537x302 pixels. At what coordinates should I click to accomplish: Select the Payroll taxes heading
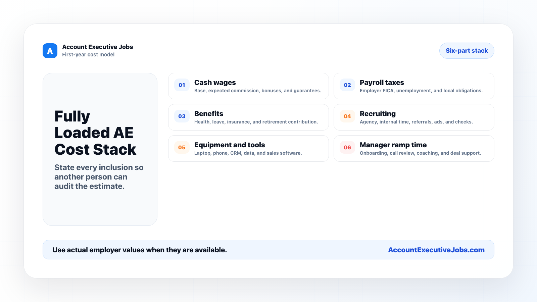[x=382, y=83]
